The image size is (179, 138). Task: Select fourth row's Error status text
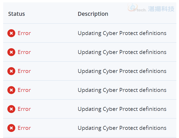tap(24, 90)
